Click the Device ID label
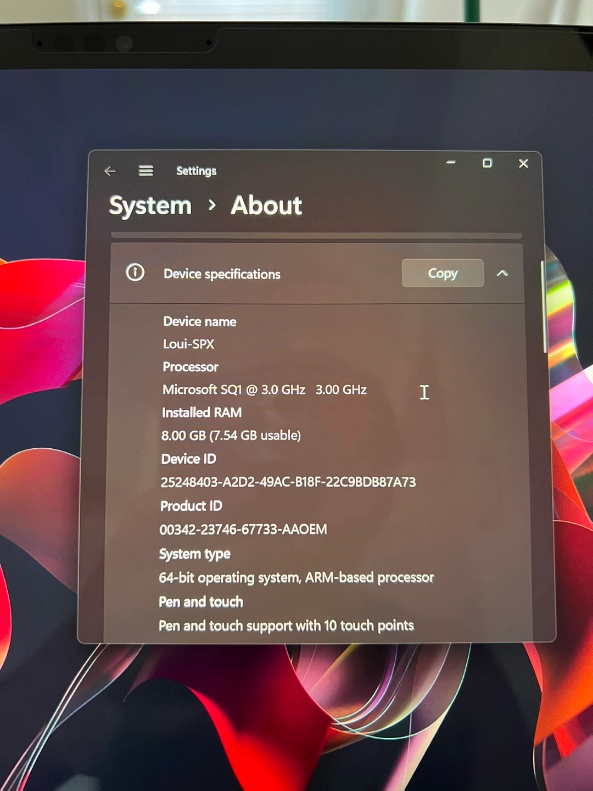593x791 pixels. pos(189,459)
